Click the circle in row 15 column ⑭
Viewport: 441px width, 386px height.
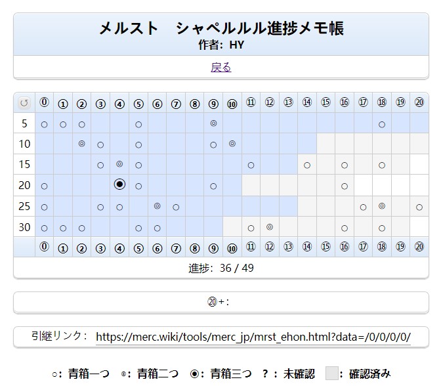(307, 165)
